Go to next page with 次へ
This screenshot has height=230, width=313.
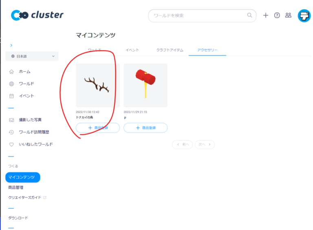205,144
